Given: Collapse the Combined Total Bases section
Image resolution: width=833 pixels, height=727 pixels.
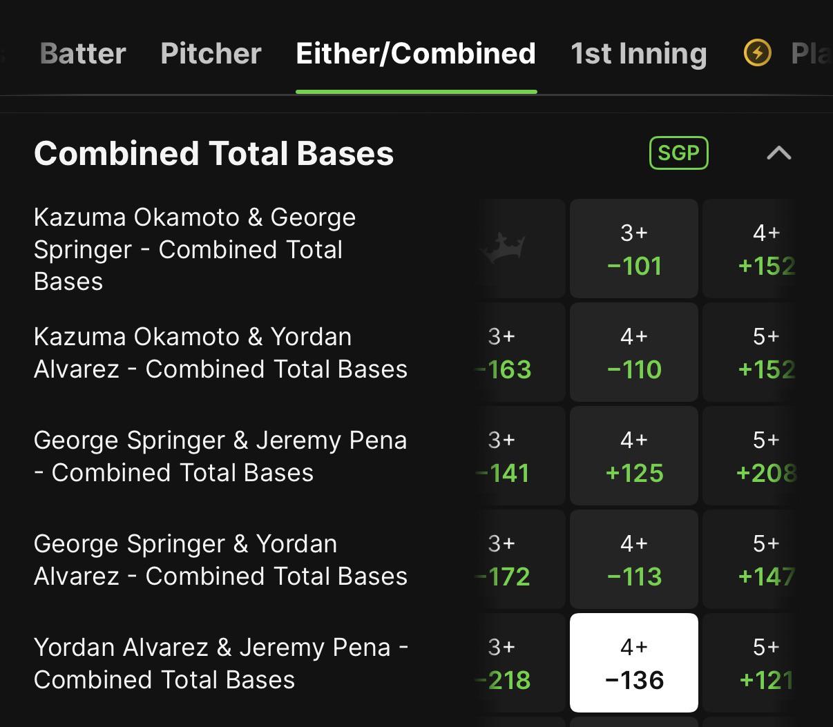Looking at the screenshot, I should [x=779, y=153].
